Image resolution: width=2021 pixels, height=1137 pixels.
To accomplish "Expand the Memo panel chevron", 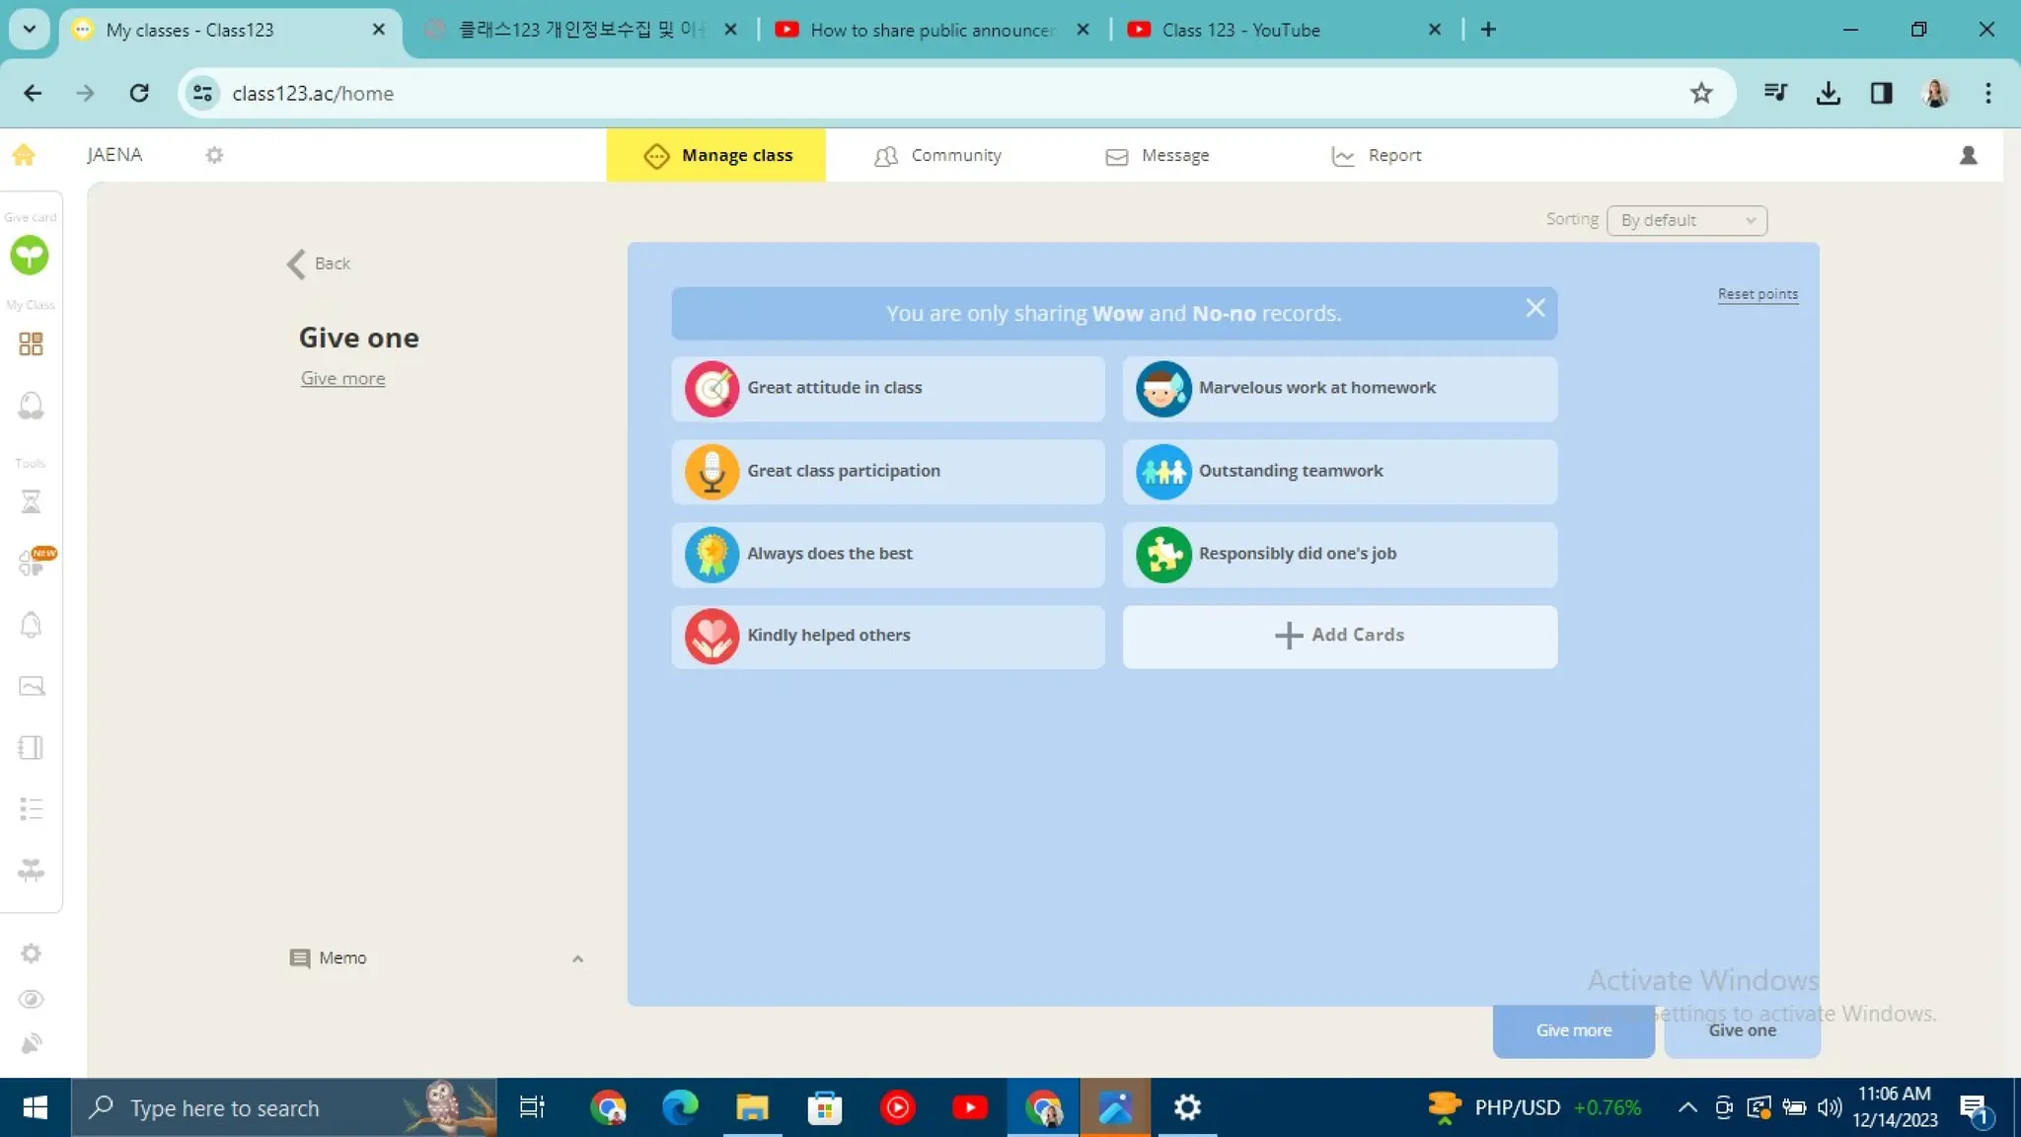I will point(577,958).
